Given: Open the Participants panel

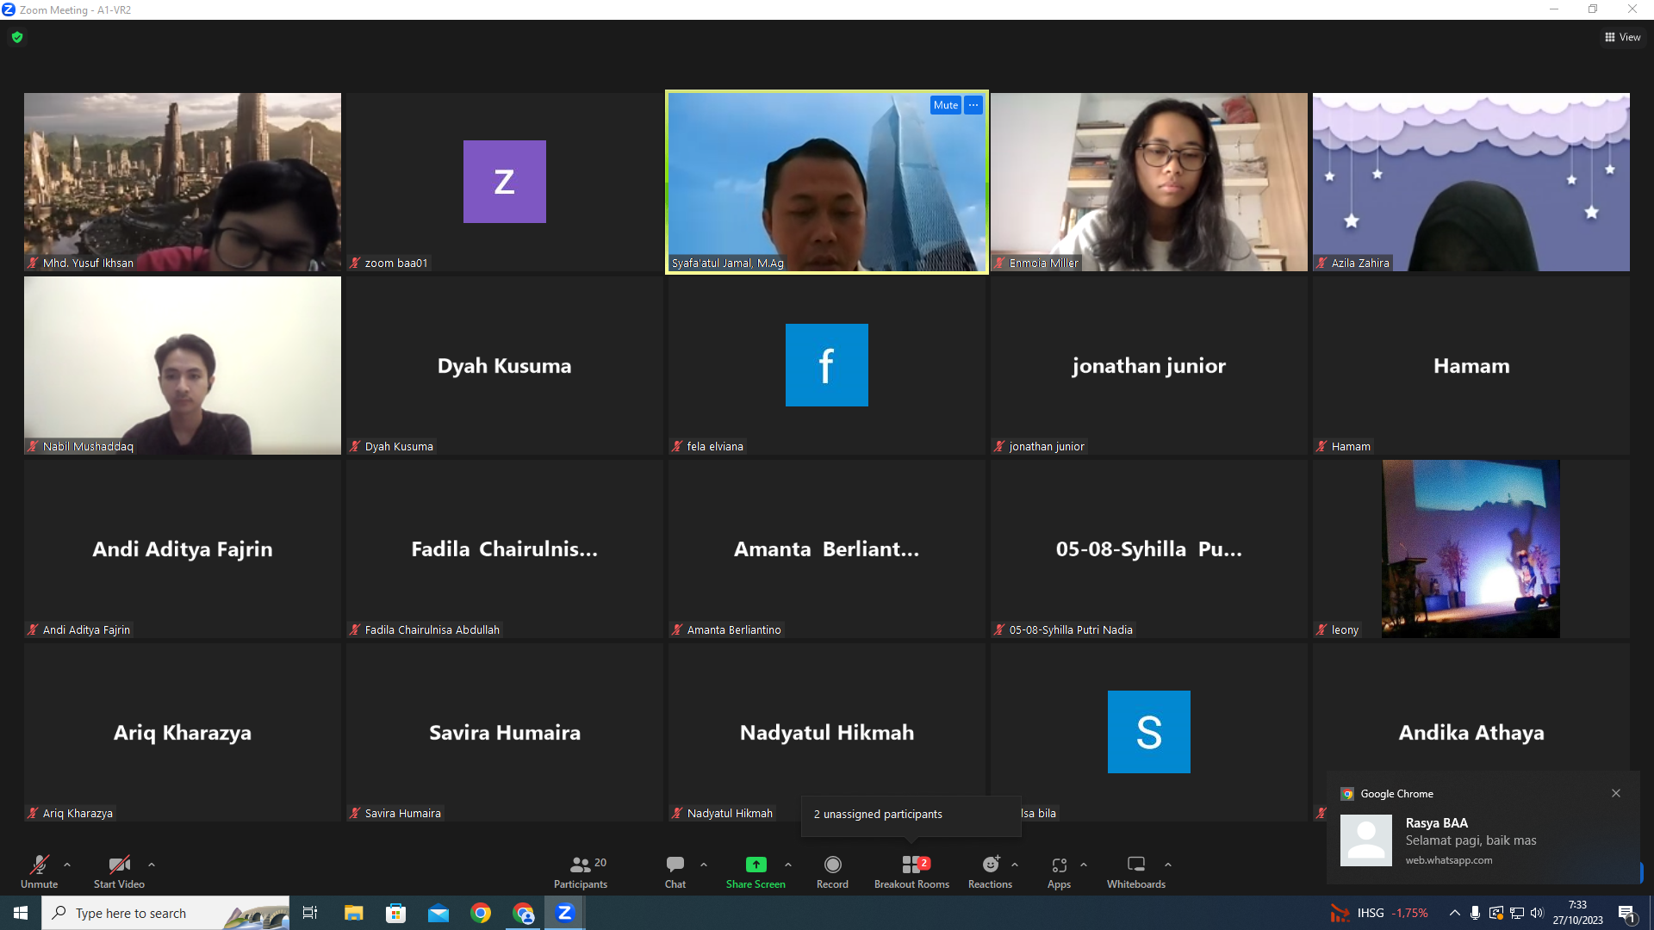Looking at the screenshot, I should [581, 871].
